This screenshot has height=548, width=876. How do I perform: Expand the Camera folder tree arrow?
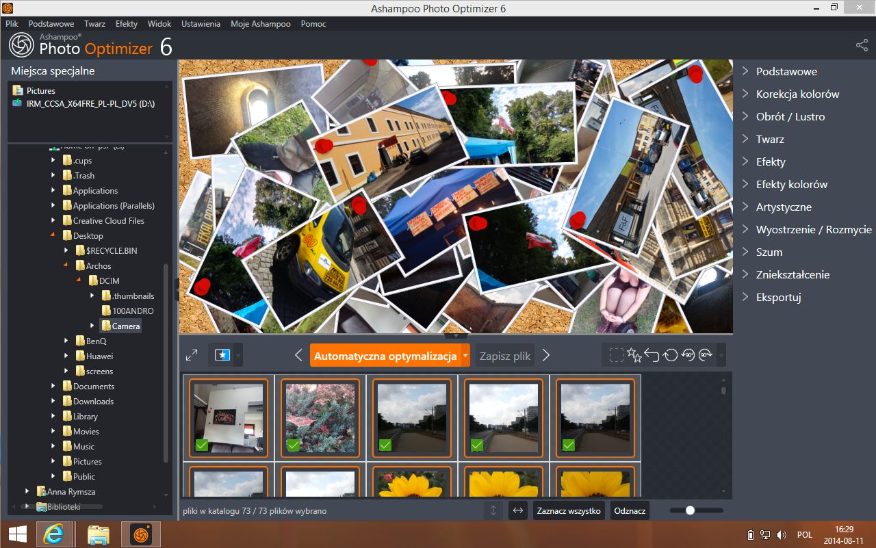pyautogui.click(x=92, y=326)
